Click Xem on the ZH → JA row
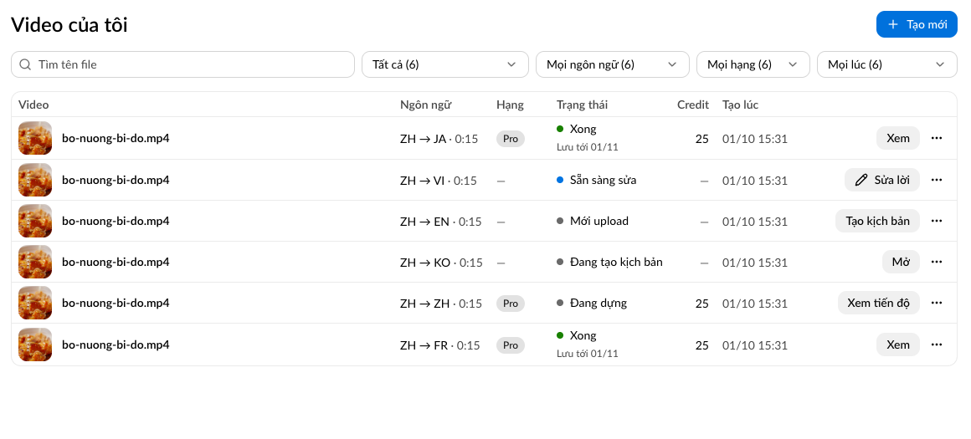 [x=898, y=138]
